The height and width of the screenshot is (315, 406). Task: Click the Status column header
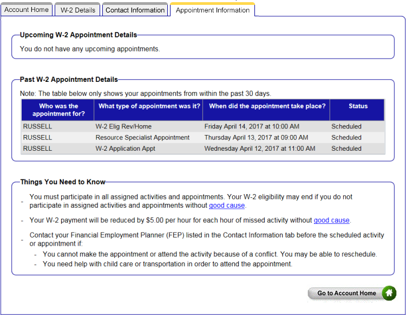tap(358, 106)
